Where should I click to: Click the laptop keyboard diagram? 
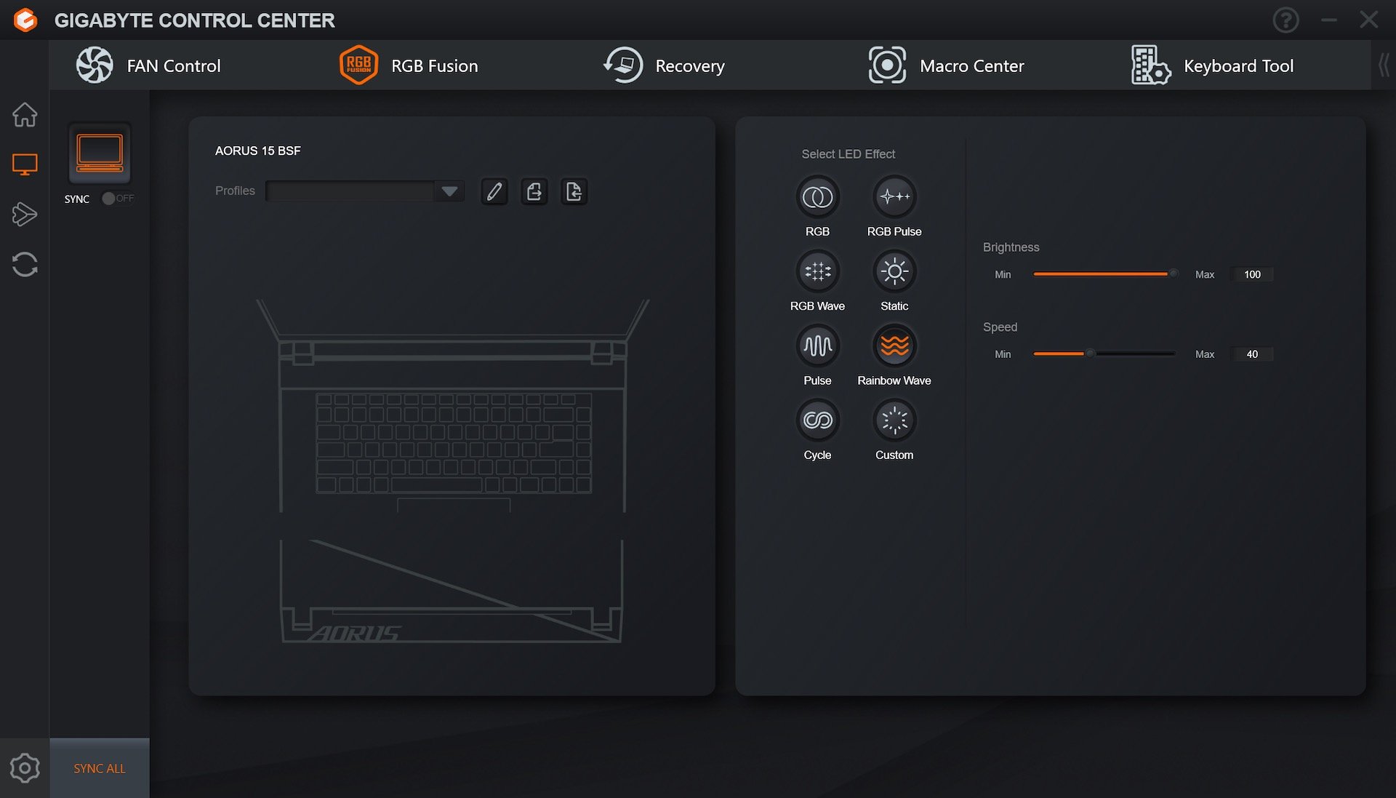click(x=454, y=444)
